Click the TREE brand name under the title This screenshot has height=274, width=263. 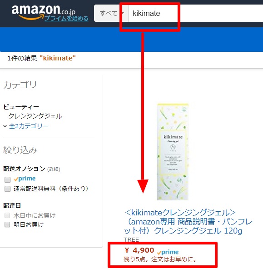[131, 239]
